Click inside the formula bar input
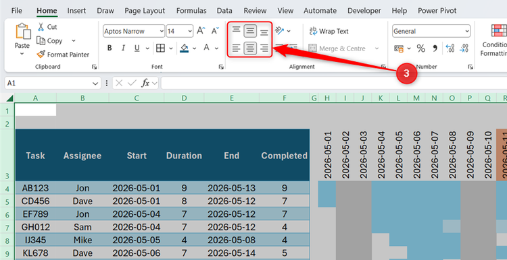The height and width of the screenshot is (260, 507). tap(334, 83)
